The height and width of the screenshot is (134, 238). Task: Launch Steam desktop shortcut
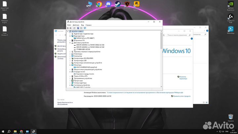(118, 5)
